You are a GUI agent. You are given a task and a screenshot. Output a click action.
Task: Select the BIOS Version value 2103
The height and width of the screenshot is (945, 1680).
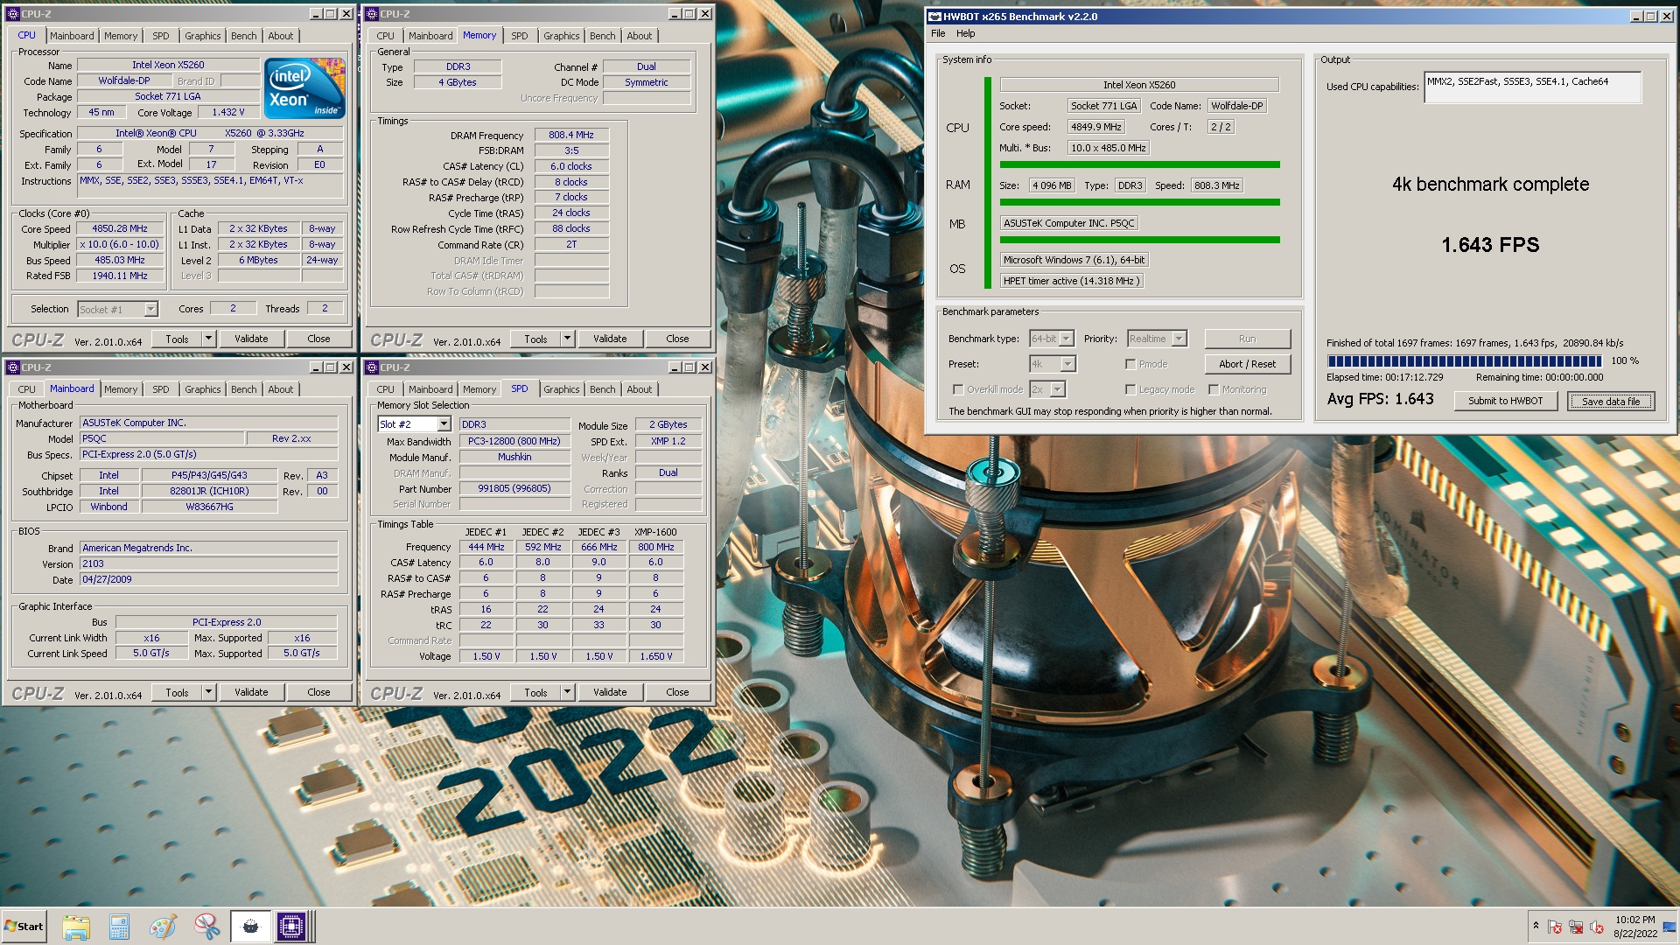(x=208, y=564)
